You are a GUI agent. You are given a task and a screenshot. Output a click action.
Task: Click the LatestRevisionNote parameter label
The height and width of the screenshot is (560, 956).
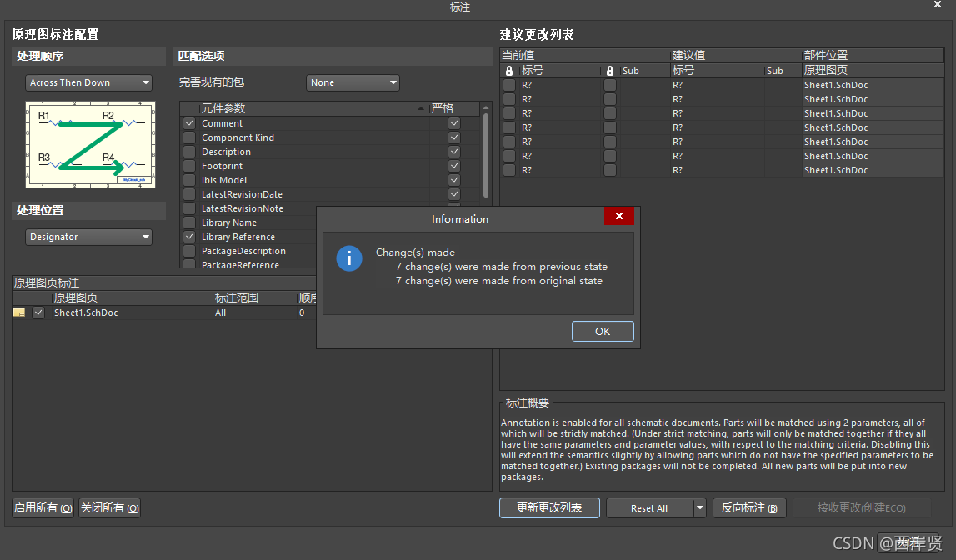(x=242, y=208)
